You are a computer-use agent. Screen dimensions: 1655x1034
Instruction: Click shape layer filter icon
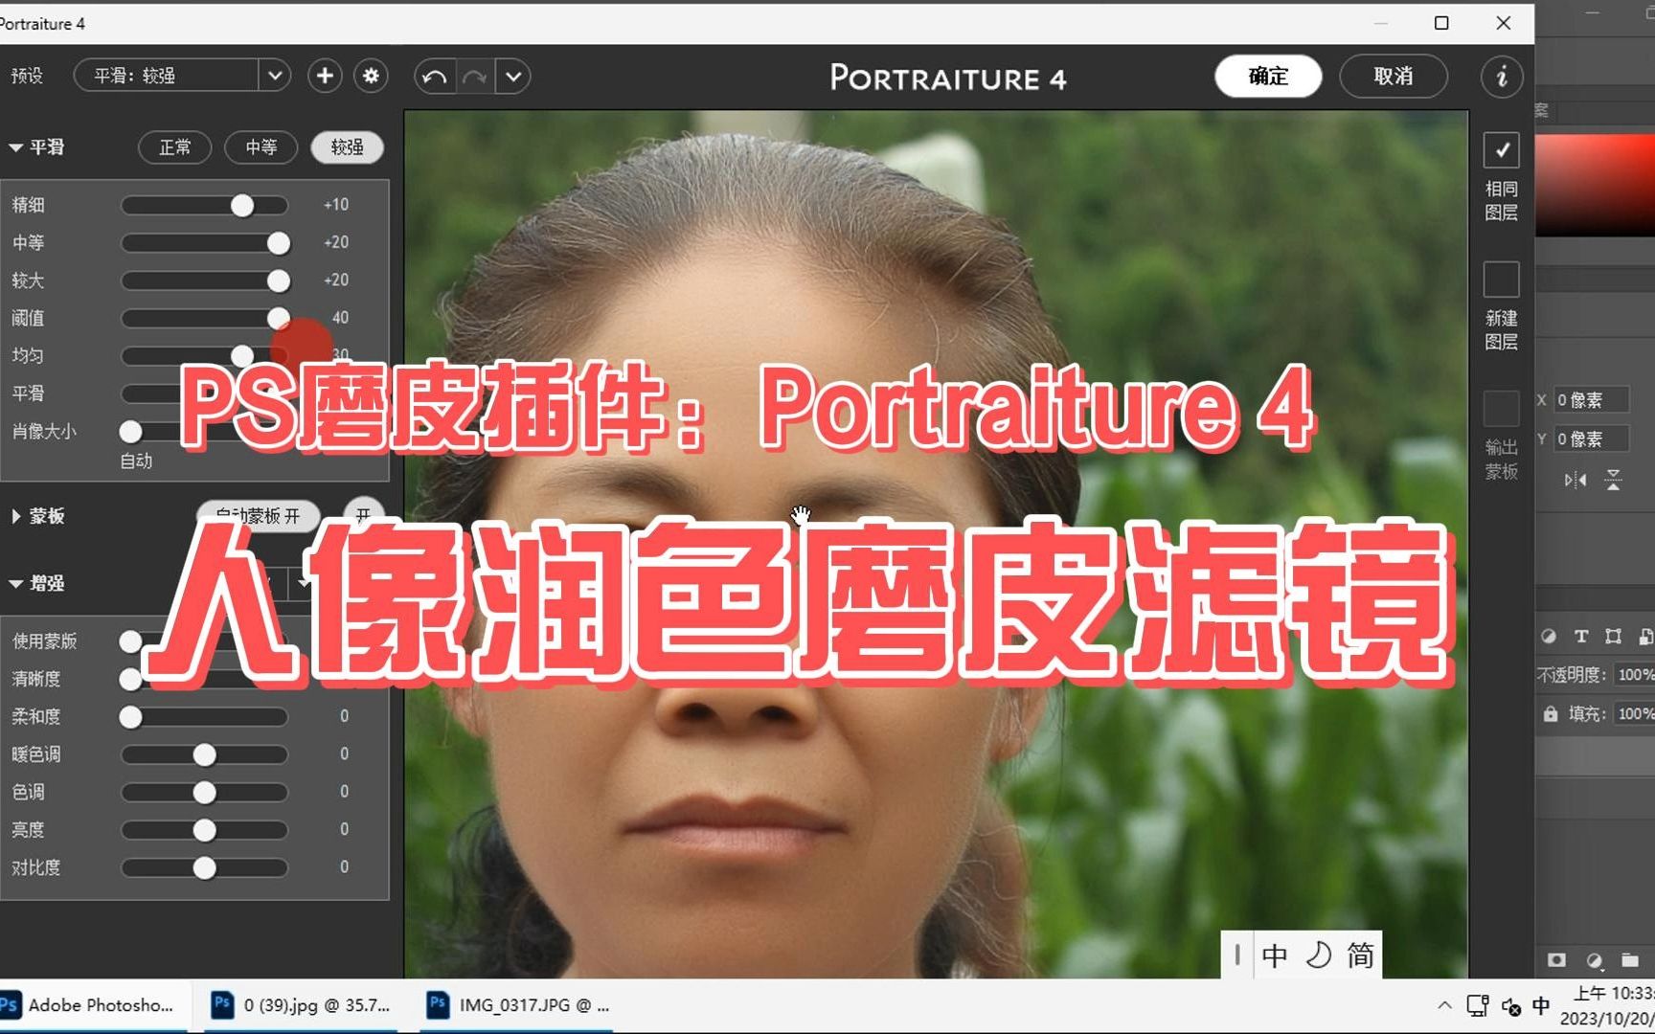click(1614, 636)
